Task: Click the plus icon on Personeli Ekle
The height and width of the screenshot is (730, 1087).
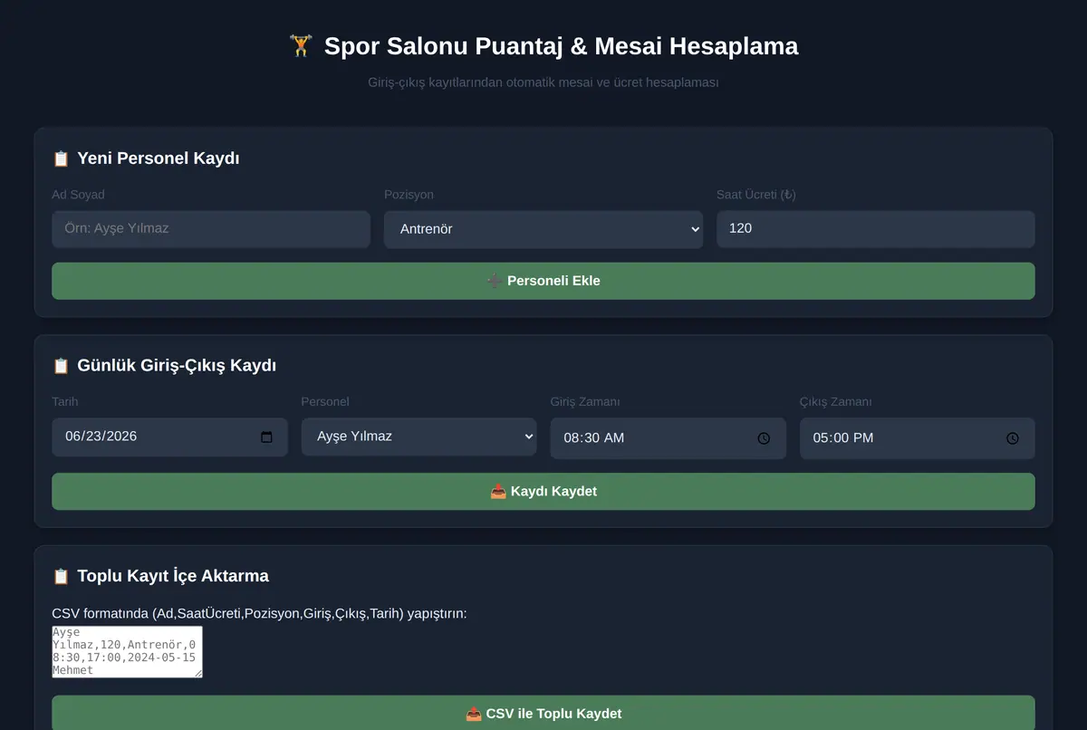Action: [495, 281]
